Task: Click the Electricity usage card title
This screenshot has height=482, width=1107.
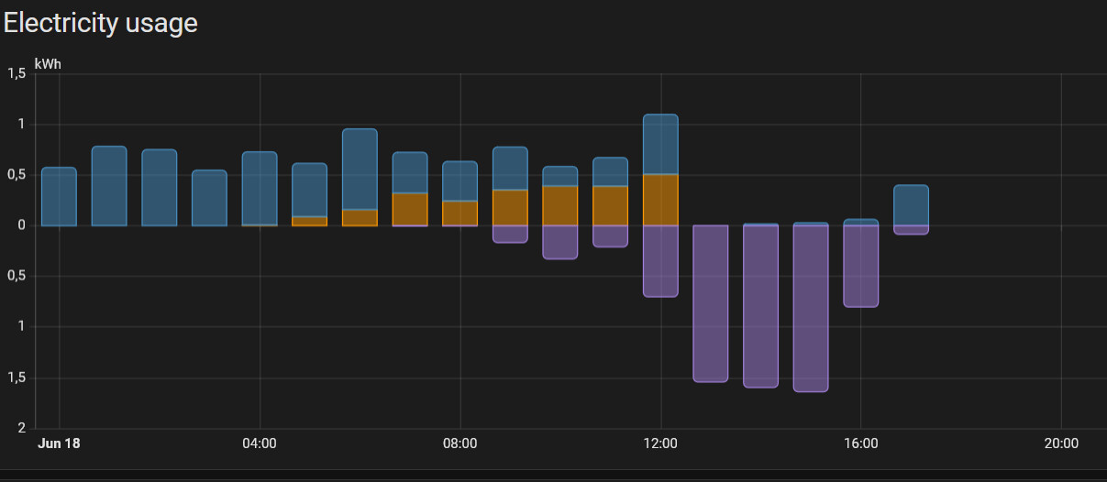Action: 100,22
